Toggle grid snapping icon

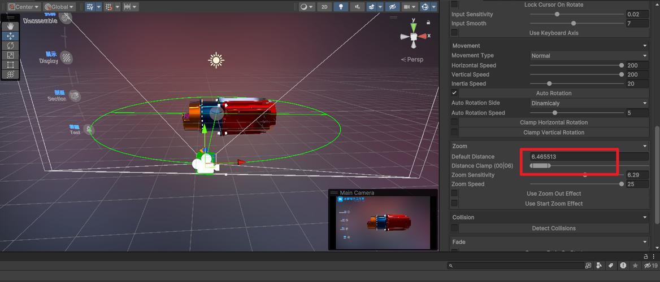(x=109, y=7)
